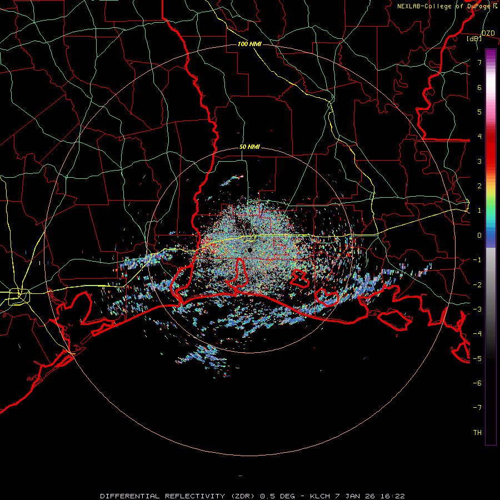
Task: Click the -2 value on the color scale
Action: pyautogui.click(x=477, y=285)
